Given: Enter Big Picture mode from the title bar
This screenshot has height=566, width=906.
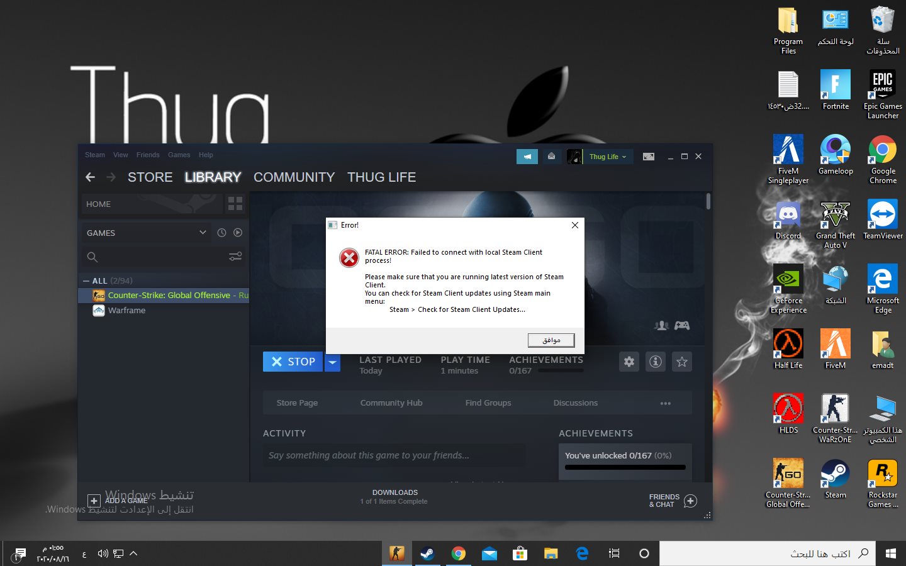Looking at the screenshot, I should point(648,156).
